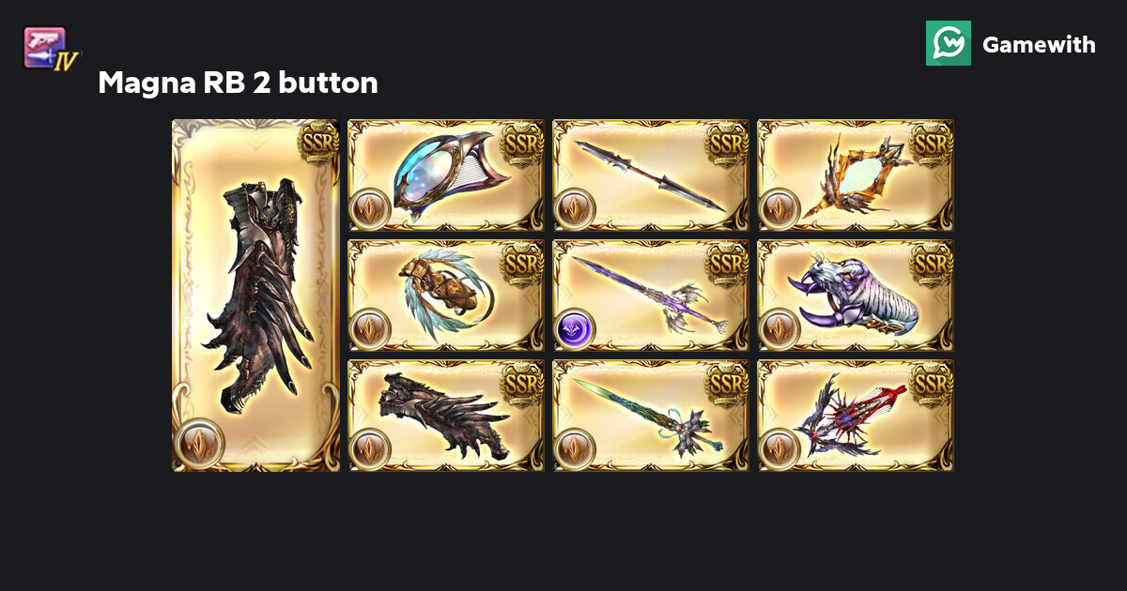Select the green crystal sword weapon card

[x=651, y=416]
